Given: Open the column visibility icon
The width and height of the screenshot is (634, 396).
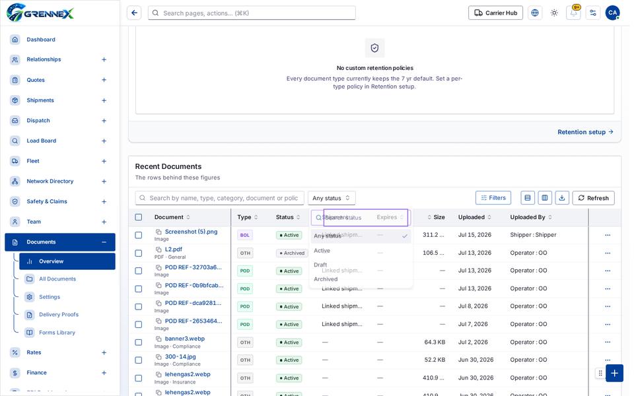Looking at the screenshot, I should tap(545, 198).
